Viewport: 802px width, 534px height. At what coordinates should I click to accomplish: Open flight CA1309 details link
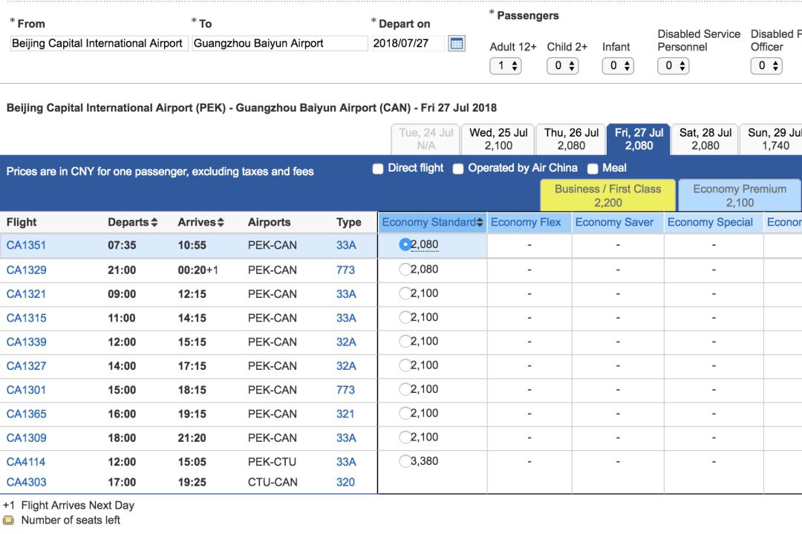pyautogui.click(x=26, y=438)
